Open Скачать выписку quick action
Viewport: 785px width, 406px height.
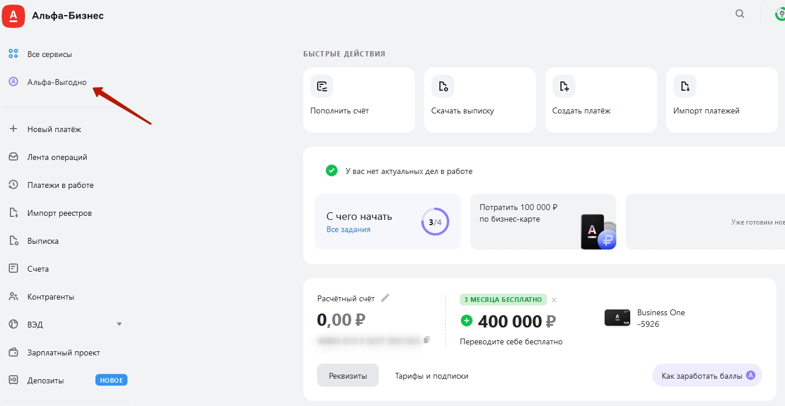click(x=479, y=99)
